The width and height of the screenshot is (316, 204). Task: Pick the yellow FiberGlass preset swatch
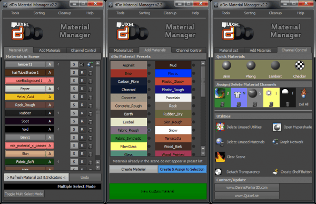[x=129, y=147]
